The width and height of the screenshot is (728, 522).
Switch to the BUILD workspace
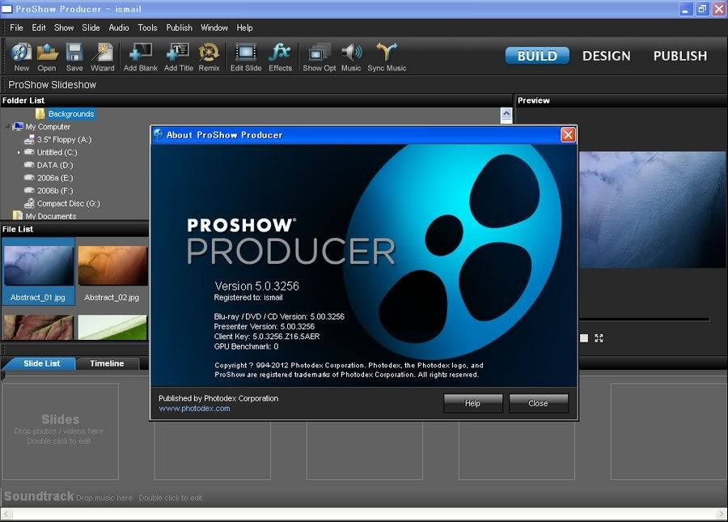pyautogui.click(x=537, y=56)
